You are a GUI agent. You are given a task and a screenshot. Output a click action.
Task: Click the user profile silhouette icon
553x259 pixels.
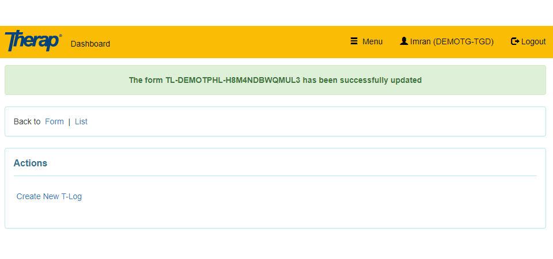(x=404, y=41)
